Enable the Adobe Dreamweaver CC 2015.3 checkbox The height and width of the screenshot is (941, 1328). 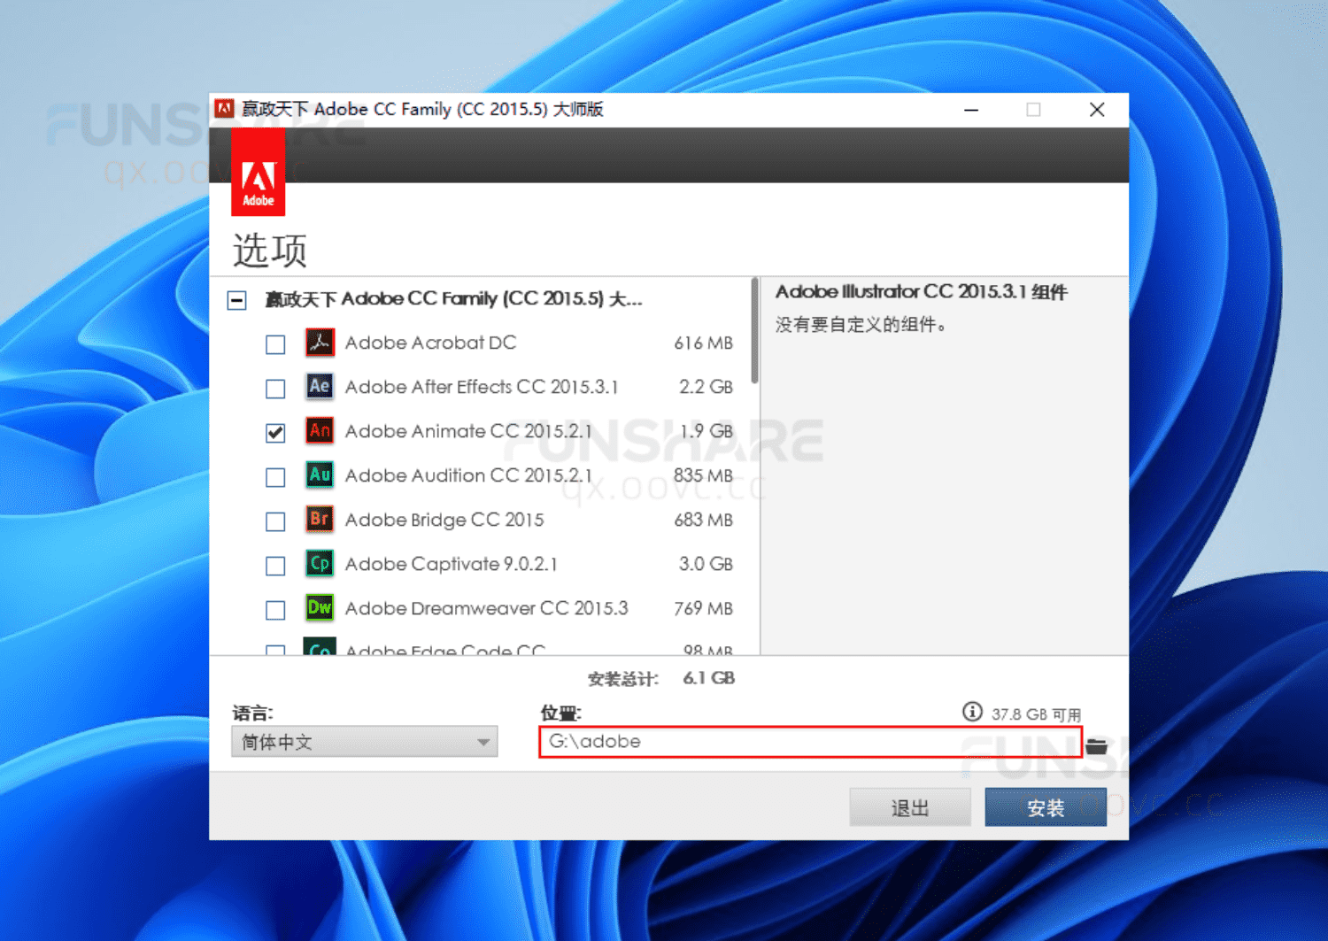tap(275, 610)
